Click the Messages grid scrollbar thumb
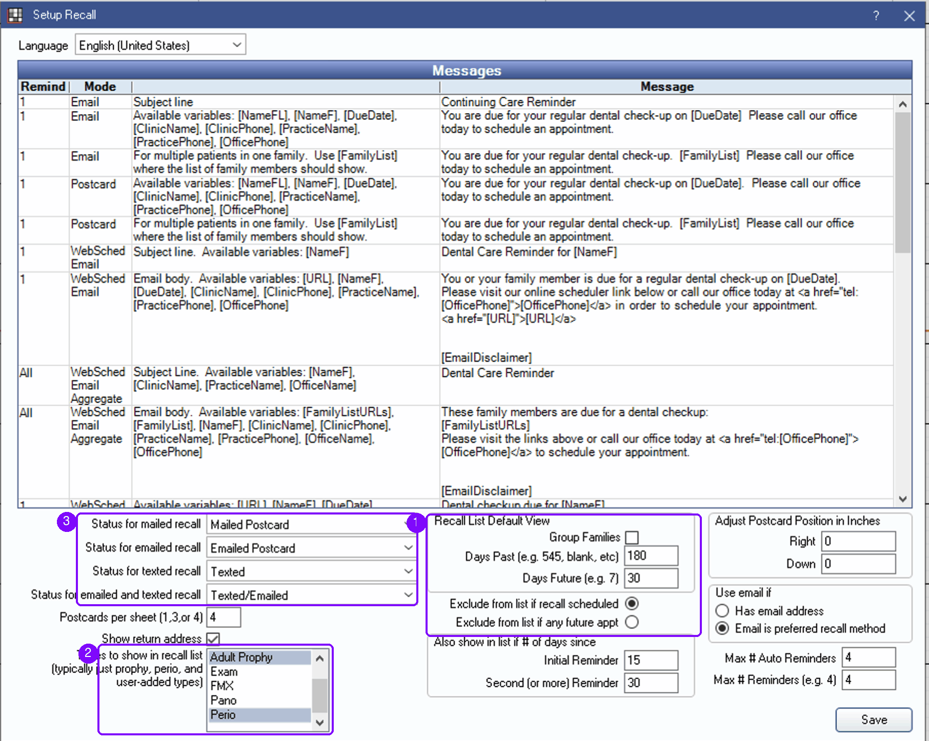Screen dimensions: 929x741 [903, 182]
